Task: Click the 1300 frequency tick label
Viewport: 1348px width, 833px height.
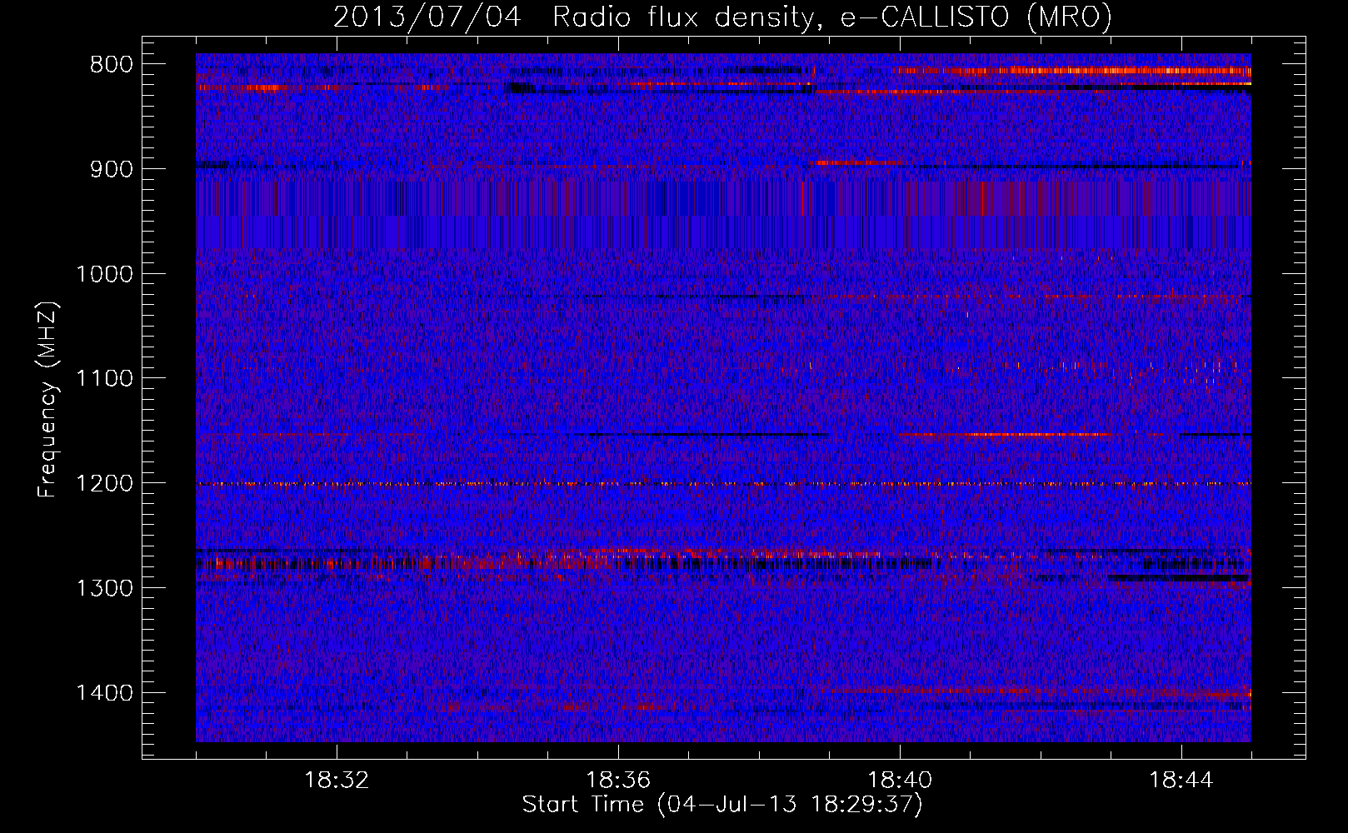Action: point(104,588)
